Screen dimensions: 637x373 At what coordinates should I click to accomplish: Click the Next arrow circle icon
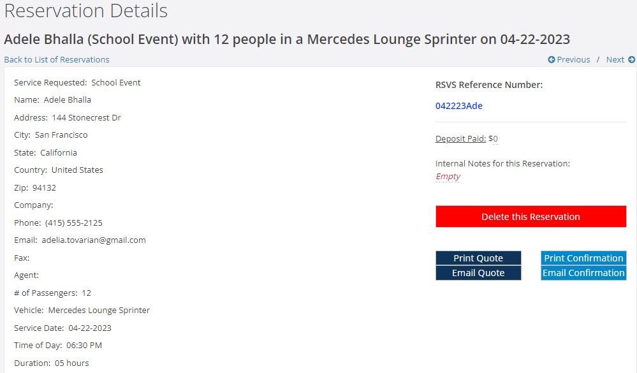631,60
